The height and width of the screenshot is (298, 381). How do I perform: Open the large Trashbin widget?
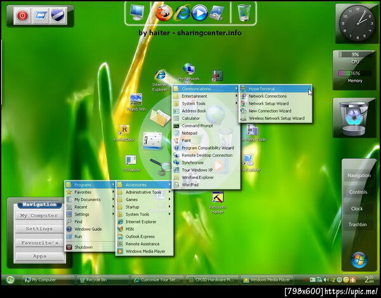click(x=354, y=119)
